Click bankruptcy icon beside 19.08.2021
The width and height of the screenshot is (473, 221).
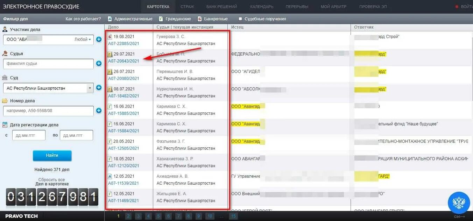[110, 37]
